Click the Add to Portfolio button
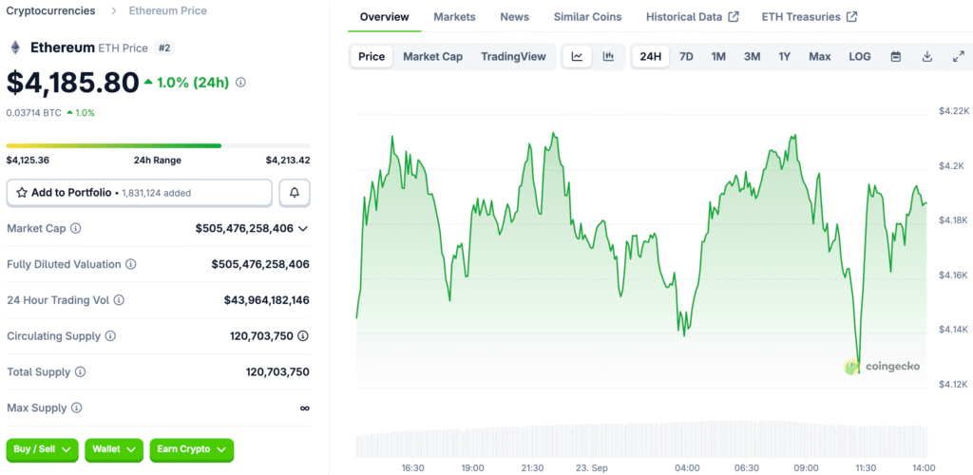 (140, 193)
